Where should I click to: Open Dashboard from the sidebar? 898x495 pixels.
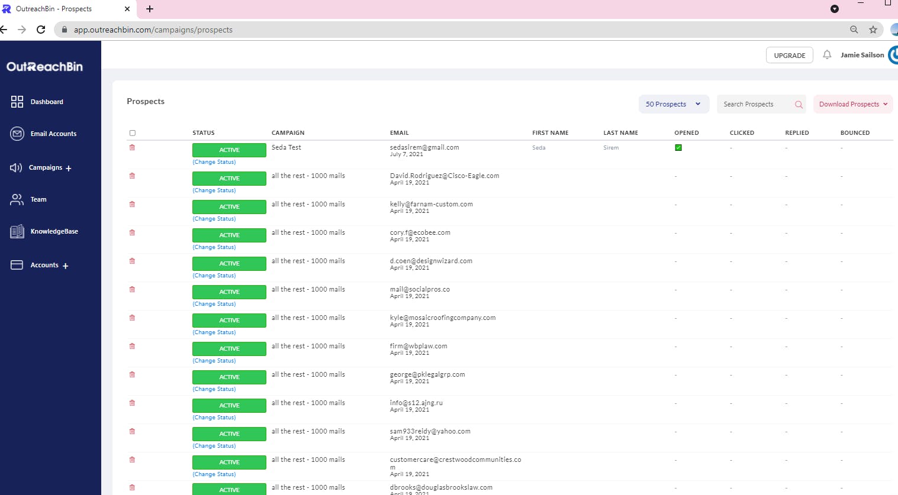46,102
